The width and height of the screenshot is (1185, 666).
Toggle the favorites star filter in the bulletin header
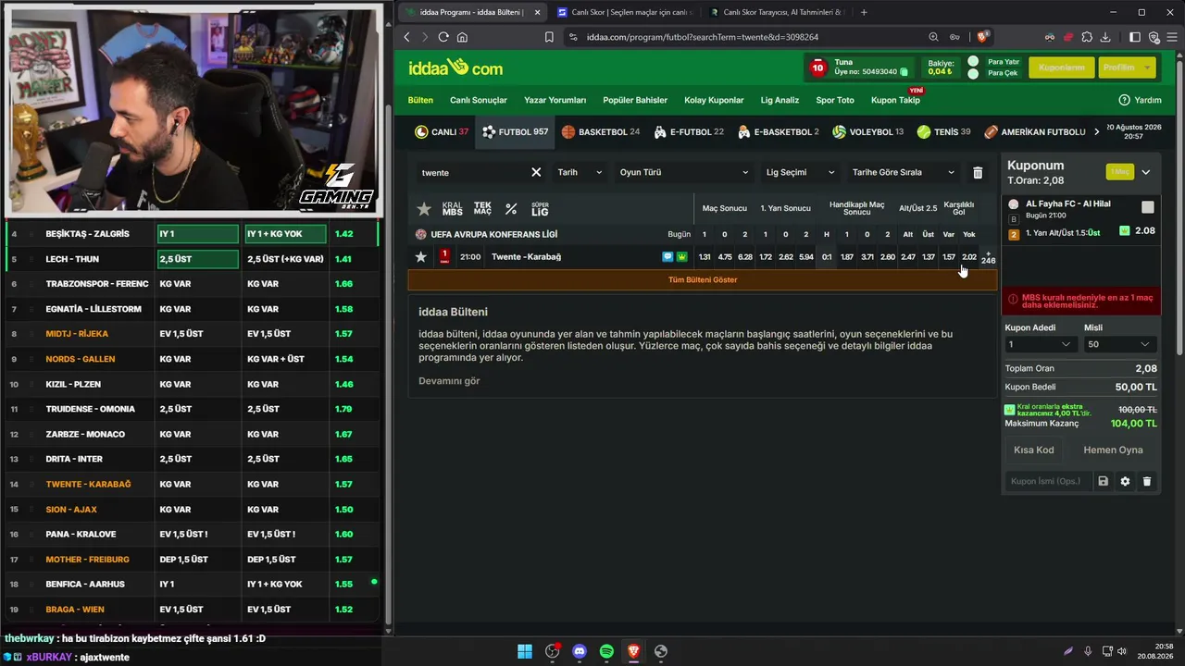click(x=424, y=209)
